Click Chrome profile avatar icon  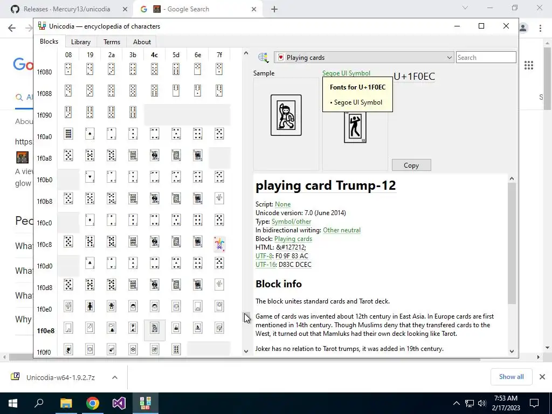click(523, 28)
